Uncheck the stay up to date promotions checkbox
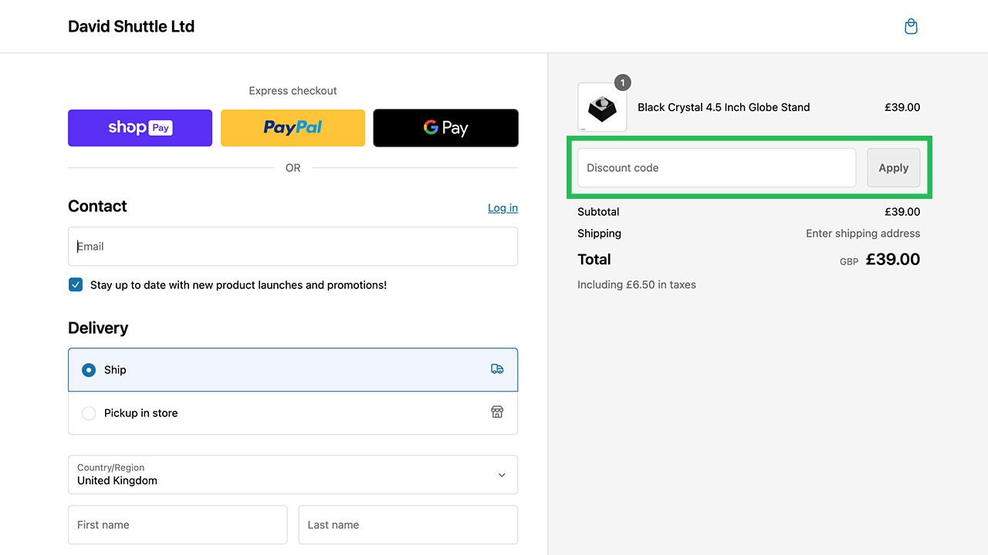Image resolution: width=988 pixels, height=555 pixels. 76,284
